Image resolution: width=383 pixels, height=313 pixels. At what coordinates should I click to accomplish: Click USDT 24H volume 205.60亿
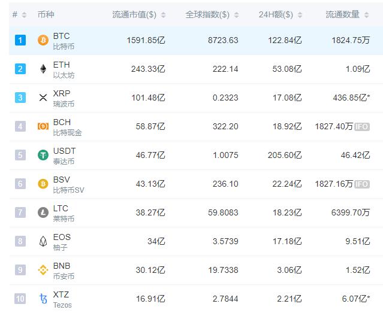(x=285, y=155)
